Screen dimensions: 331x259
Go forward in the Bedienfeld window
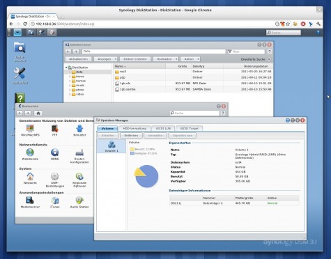click(28, 113)
